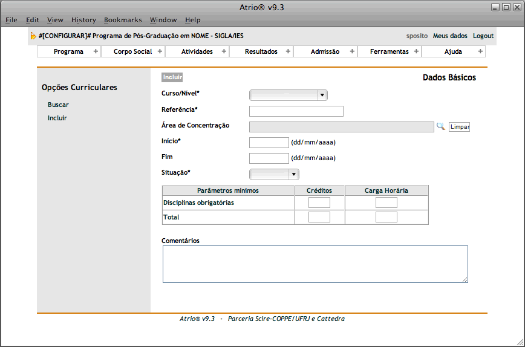Open the History menu

pyautogui.click(x=83, y=20)
